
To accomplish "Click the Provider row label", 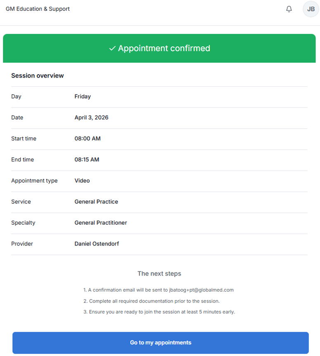I will pyautogui.click(x=22, y=244).
